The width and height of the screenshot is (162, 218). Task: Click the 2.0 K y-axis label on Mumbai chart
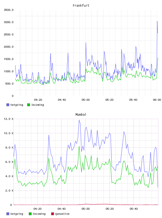tap(9, 190)
